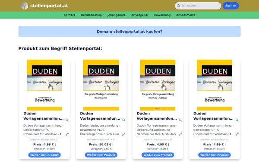Image resolution: width=259 pixels, height=162 pixels.
Task: Select the Arbeitsmarkt navigation item
Action: (x=186, y=15)
